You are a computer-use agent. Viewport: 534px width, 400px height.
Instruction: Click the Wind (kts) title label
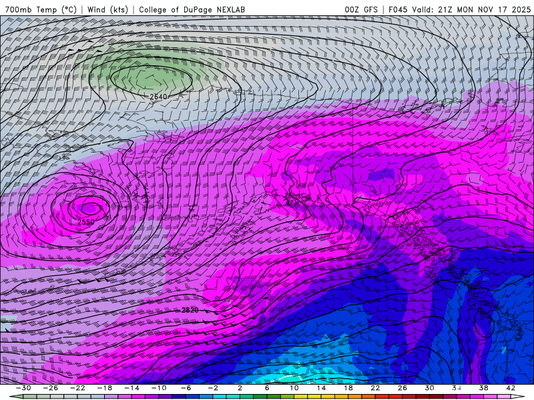[107, 9]
